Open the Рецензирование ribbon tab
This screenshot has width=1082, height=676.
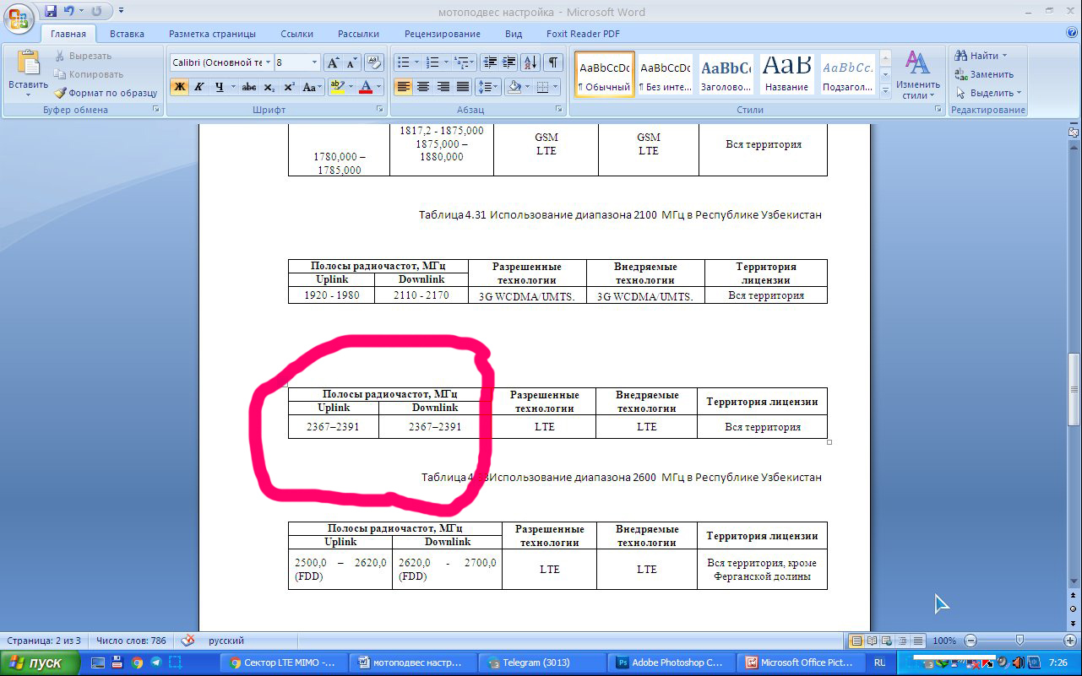[x=442, y=34]
